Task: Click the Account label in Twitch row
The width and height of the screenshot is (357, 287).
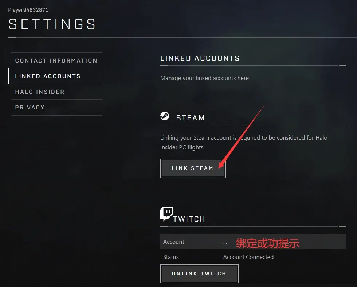Action: 174,242
